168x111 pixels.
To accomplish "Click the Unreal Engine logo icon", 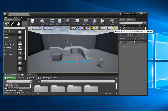I will coord(5,14).
